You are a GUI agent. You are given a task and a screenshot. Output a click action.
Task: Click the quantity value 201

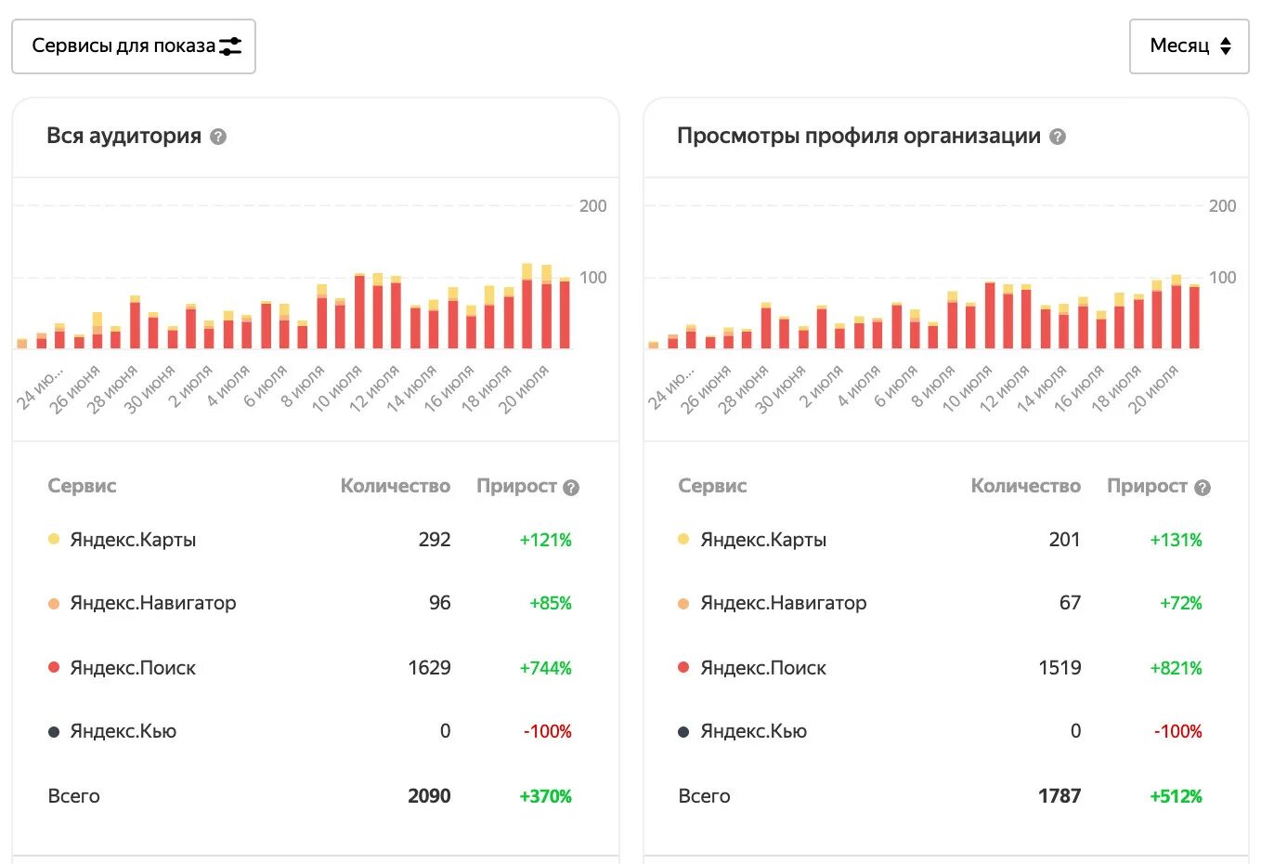pos(1065,540)
